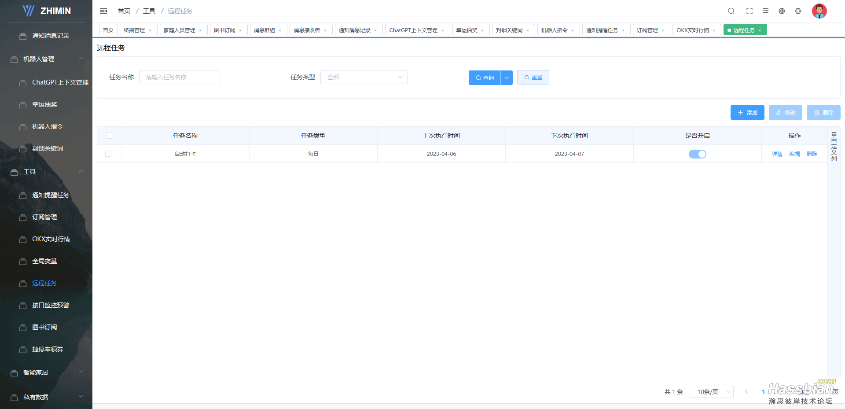Screen dimensions: 845x409
Task: Go to previous page arrow in pagination
Action: pyautogui.click(x=746, y=391)
